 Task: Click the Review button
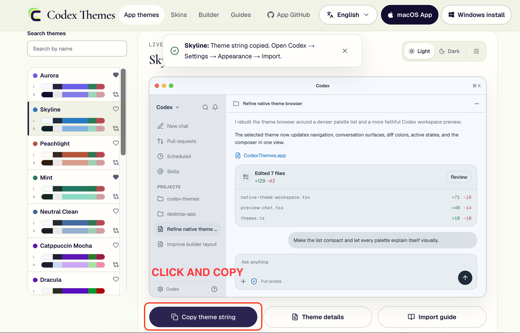459,177
